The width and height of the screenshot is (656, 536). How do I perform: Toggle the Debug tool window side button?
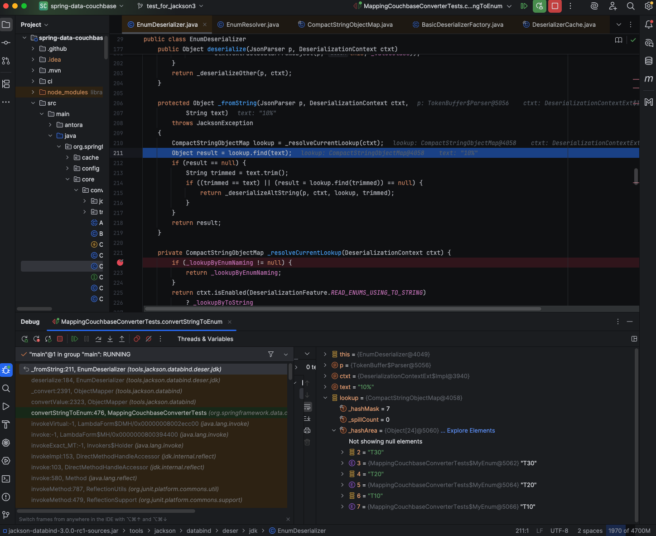tap(6, 370)
